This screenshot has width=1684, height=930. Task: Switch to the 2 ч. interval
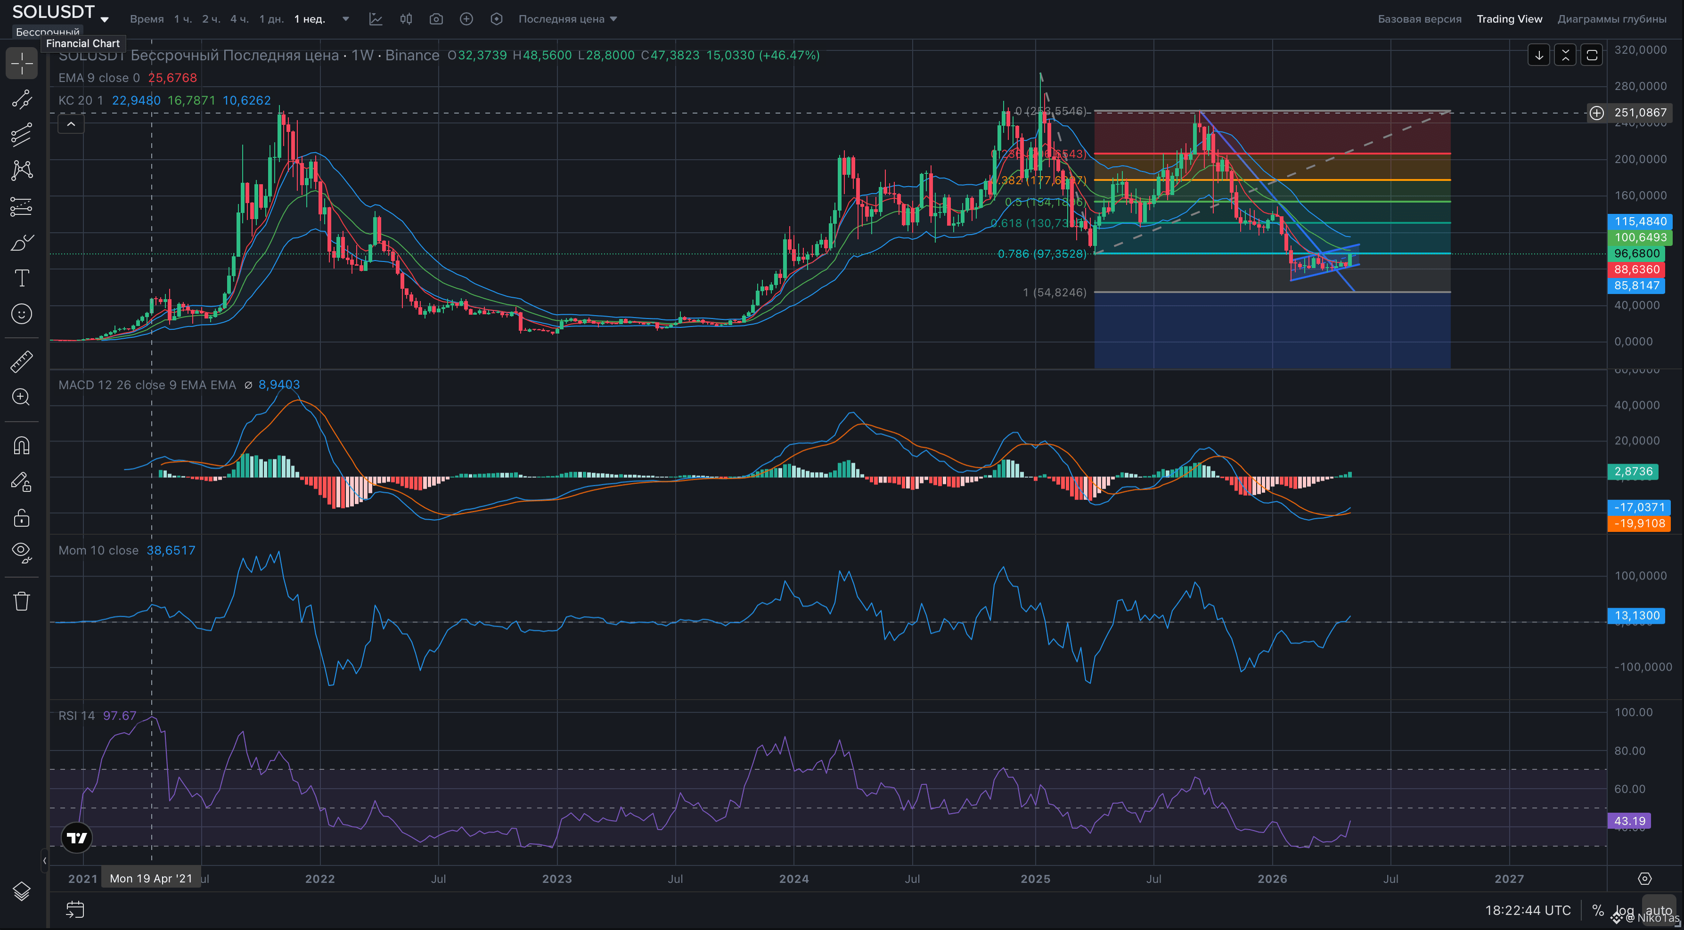click(x=211, y=19)
